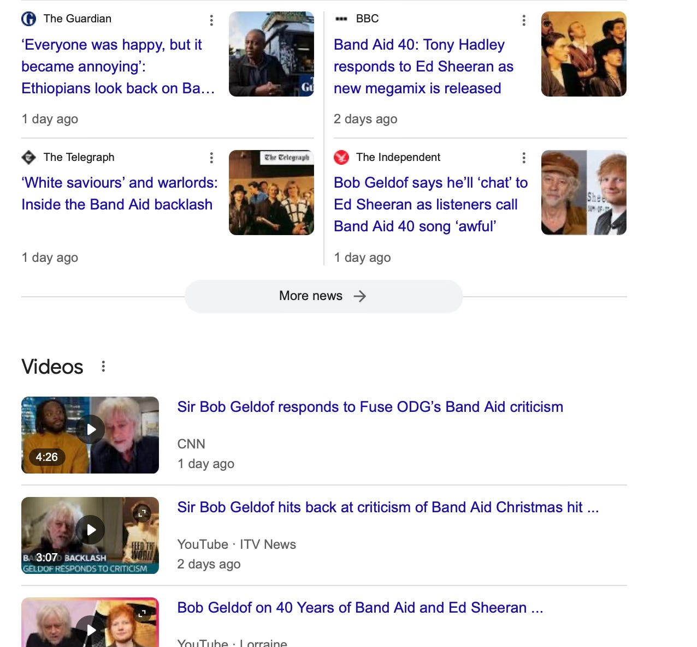
Task: Click '1 day ago' under the Telegraph article
Action: [50, 257]
